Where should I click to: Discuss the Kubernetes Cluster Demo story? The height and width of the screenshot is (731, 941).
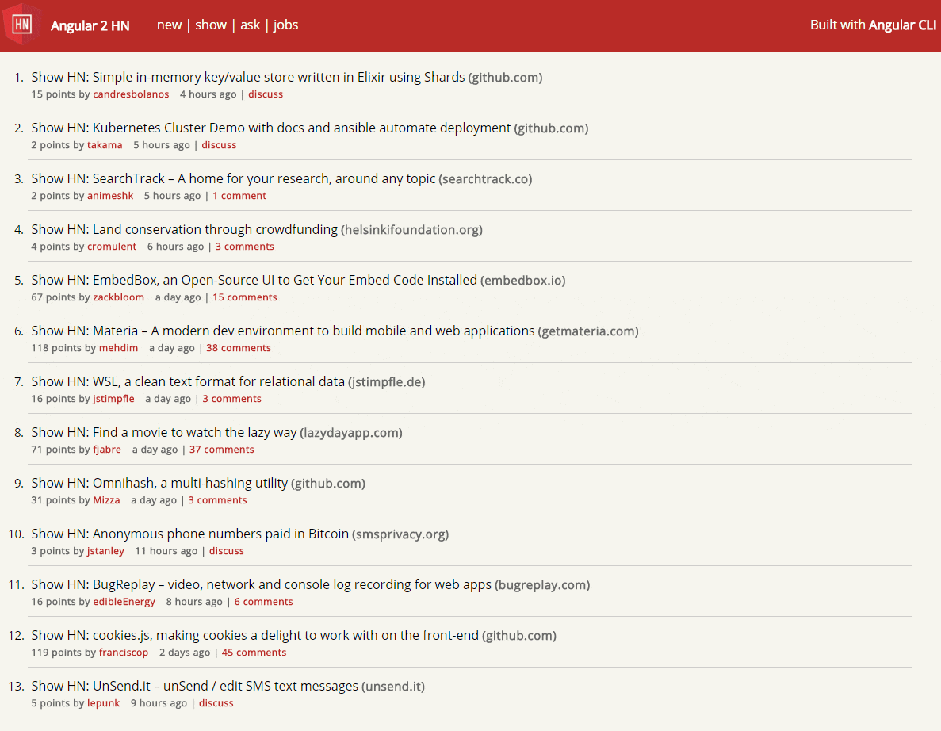coord(219,144)
